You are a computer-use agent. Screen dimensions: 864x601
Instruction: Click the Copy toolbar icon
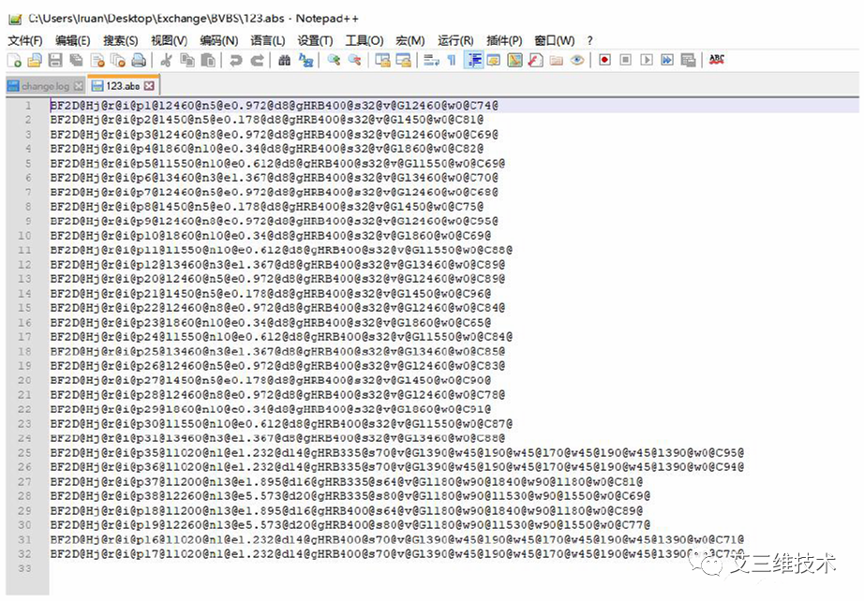(187, 60)
